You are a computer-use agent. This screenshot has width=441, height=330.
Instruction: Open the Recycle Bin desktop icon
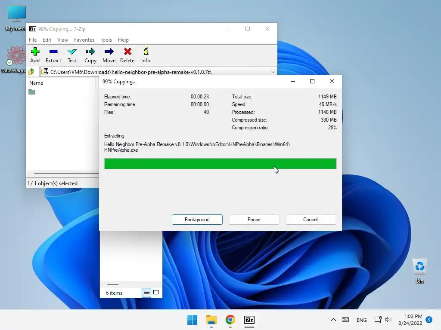pyautogui.click(x=419, y=272)
